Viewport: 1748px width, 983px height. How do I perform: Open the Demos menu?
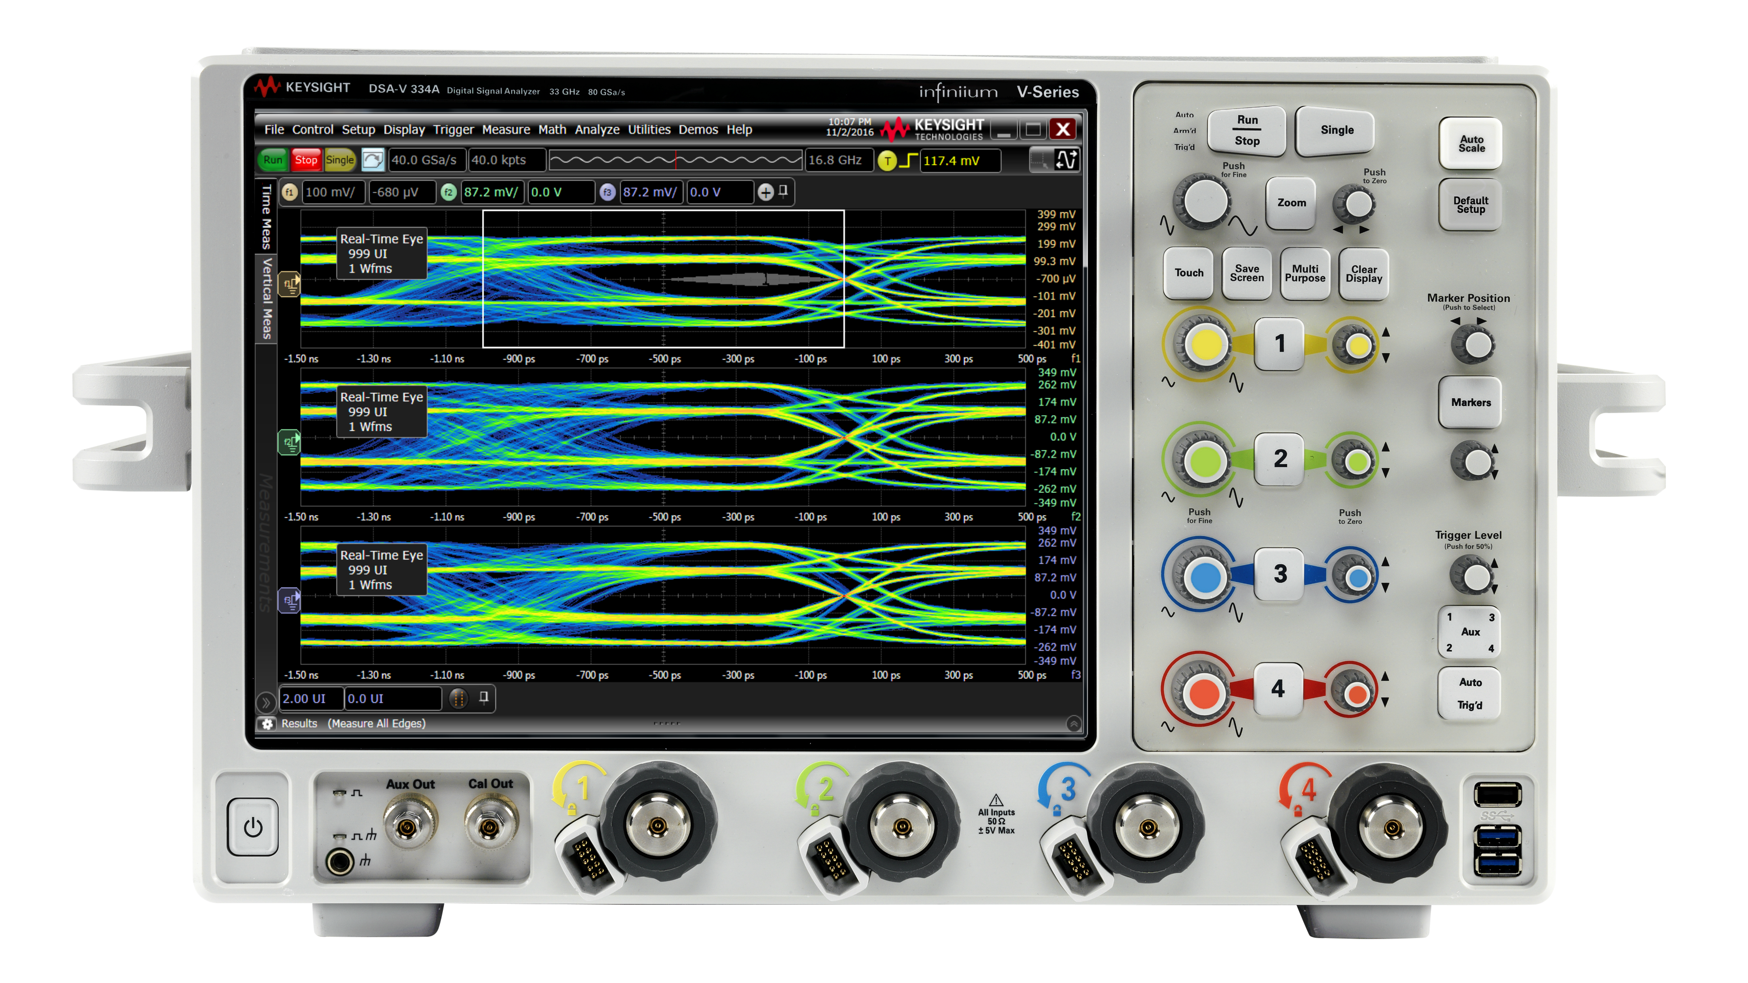[x=698, y=130]
